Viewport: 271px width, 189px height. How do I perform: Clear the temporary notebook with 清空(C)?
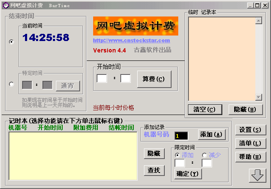(x=205, y=110)
